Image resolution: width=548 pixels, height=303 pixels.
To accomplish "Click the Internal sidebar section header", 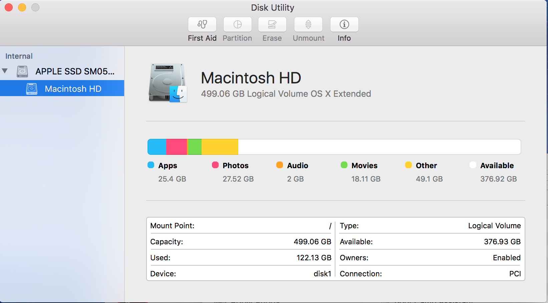I will (19, 56).
